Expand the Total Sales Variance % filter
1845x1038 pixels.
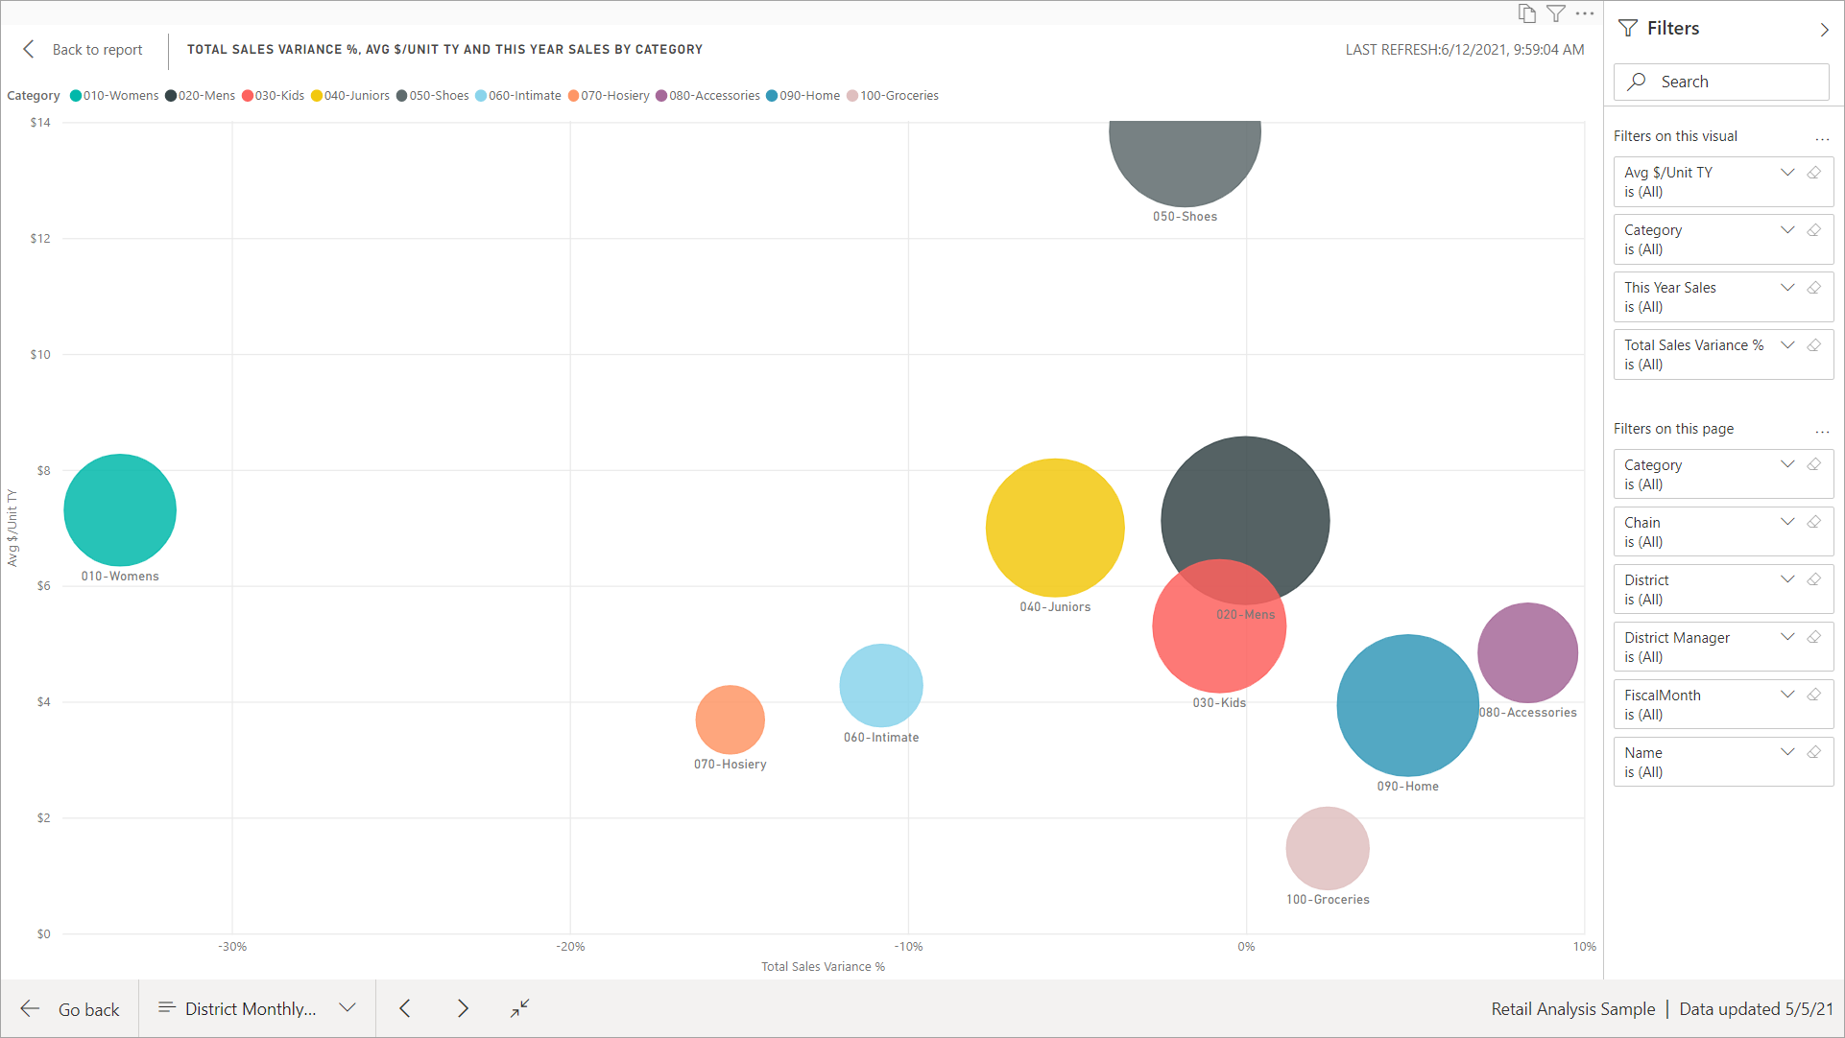(x=1790, y=345)
